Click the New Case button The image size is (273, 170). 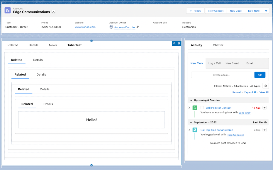pyautogui.click(x=236, y=11)
